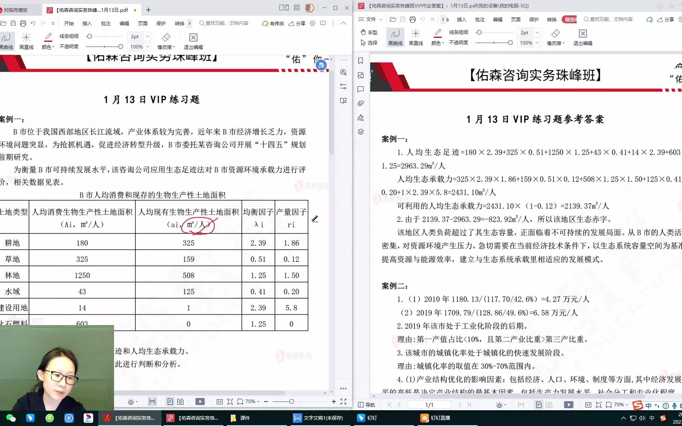Toggle fullscreen mode in bottom toolbar
682x426 pixels.
[343, 401]
